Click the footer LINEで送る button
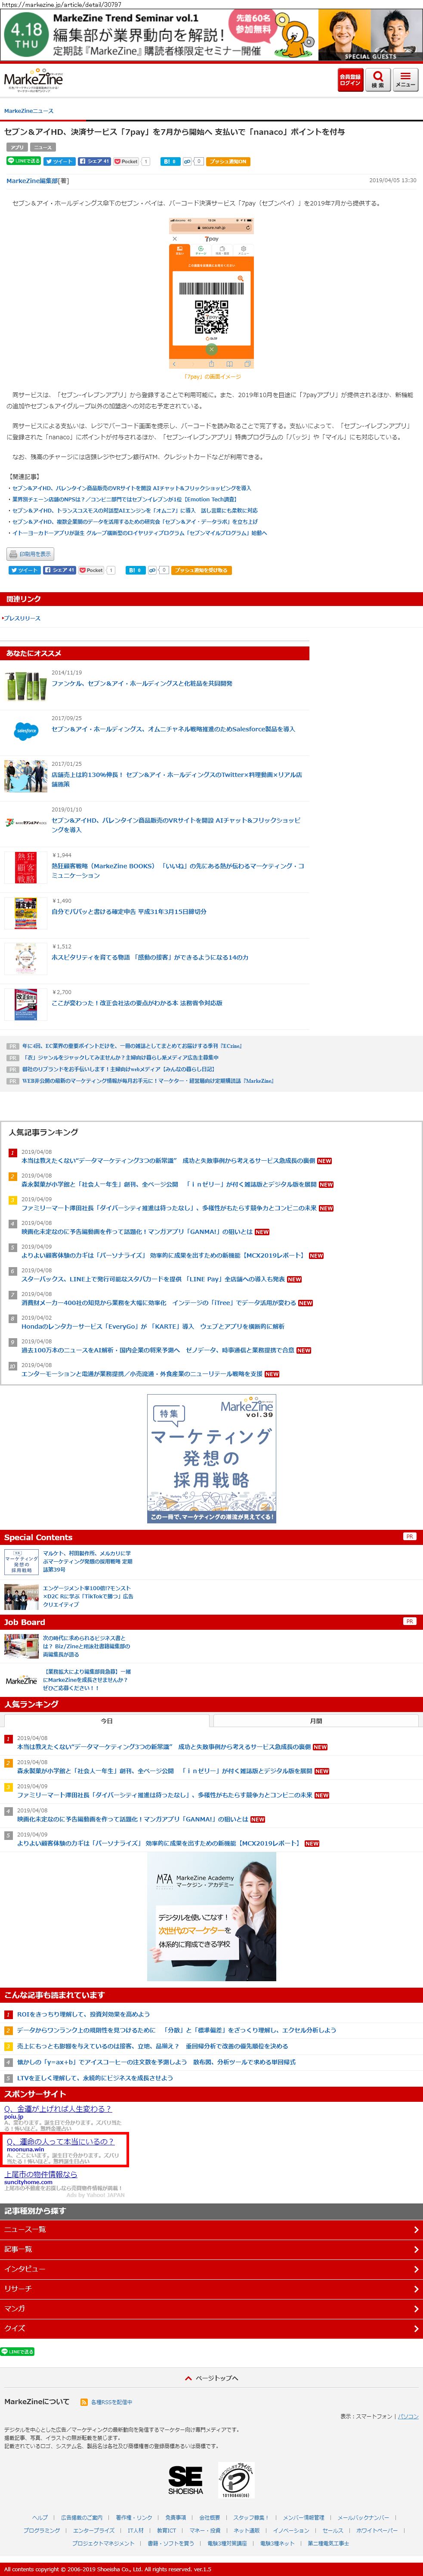Image resolution: width=423 pixels, height=2576 pixels. pos(18,2352)
